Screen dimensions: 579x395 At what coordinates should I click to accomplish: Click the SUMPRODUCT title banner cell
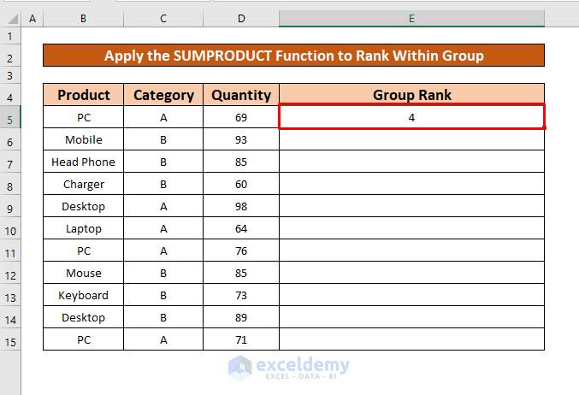tap(293, 56)
